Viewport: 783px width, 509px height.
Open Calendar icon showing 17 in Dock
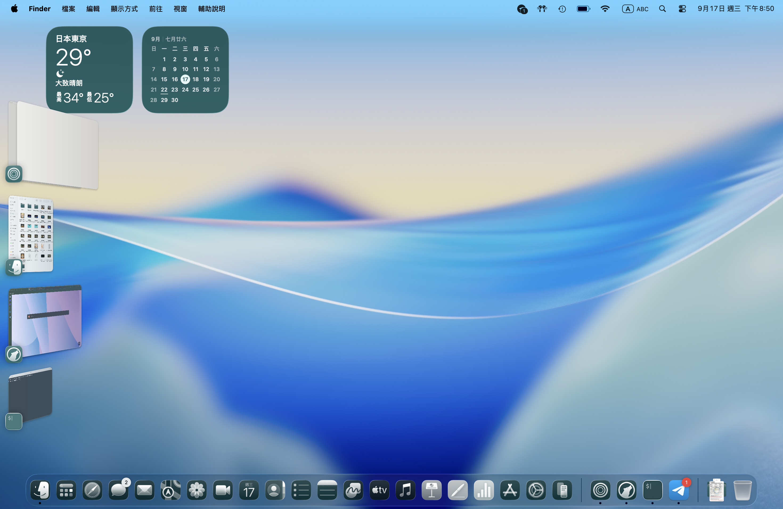point(249,490)
